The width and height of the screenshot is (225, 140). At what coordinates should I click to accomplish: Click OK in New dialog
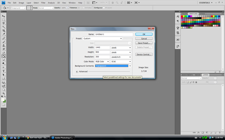[144, 34]
